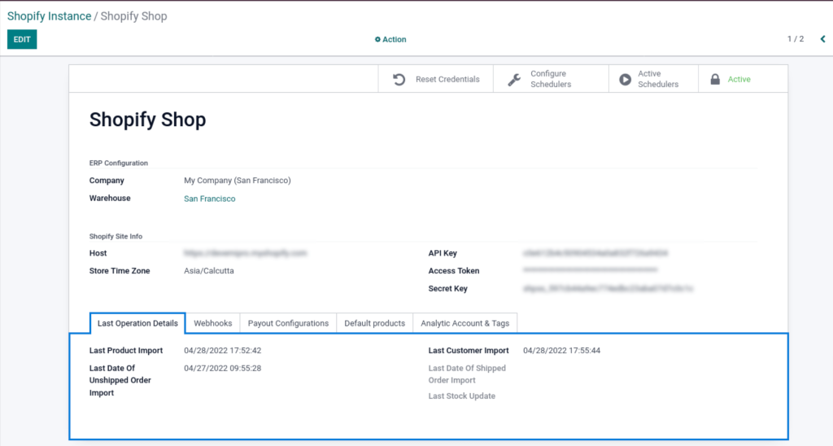Image resolution: width=833 pixels, height=446 pixels.
Task: Click the lock icon beside Active
Action: (715, 79)
